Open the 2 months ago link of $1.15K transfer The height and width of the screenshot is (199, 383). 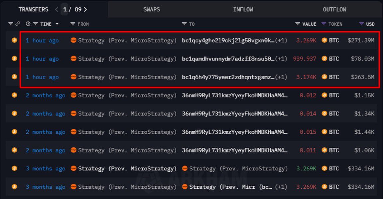click(46, 96)
